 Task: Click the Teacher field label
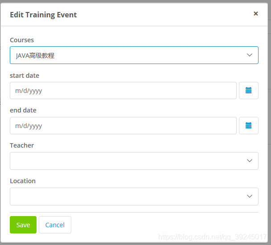click(22, 145)
